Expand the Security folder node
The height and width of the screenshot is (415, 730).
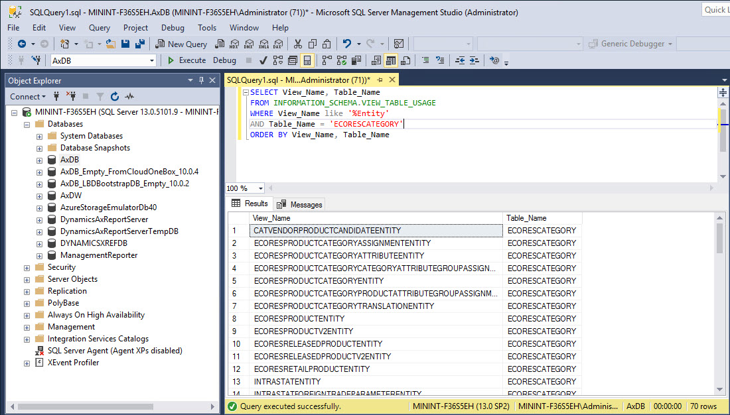click(x=27, y=268)
